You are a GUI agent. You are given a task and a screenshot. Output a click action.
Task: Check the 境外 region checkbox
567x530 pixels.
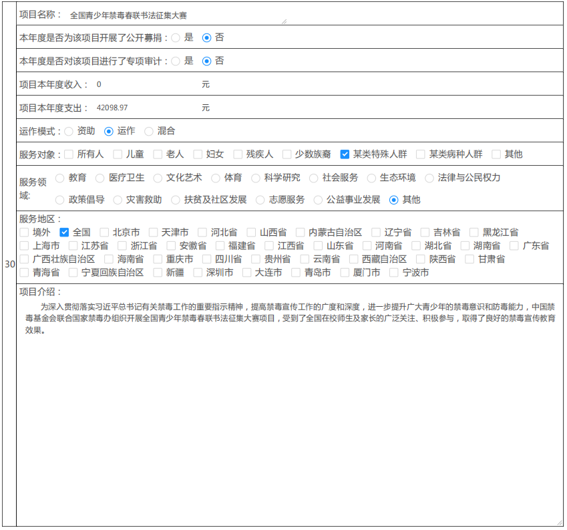(24, 233)
